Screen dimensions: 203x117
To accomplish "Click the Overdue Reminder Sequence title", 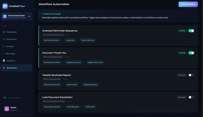I will (x=60, y=31).
